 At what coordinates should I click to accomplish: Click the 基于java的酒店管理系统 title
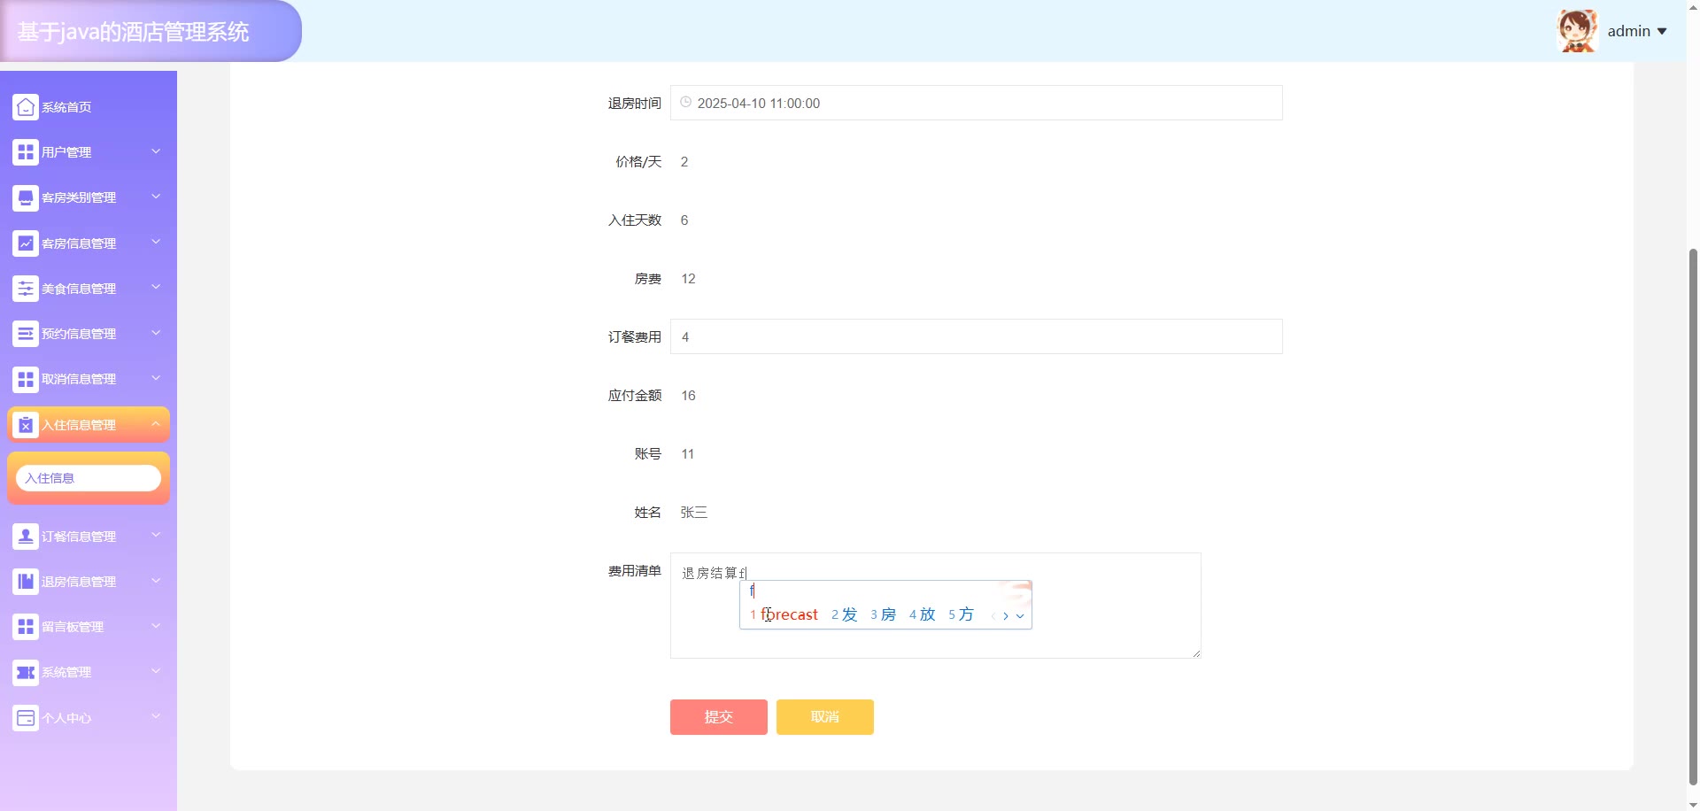pyautogui.click(x=134, y=32)
